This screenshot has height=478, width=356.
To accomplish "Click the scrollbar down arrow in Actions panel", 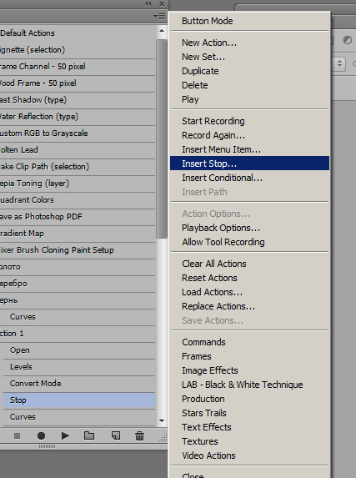I will tap(162, 420).
